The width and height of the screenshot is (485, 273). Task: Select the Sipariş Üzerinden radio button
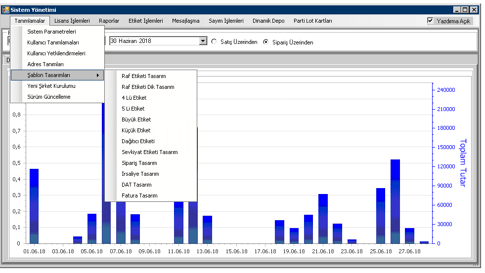(x=265, y=41)
